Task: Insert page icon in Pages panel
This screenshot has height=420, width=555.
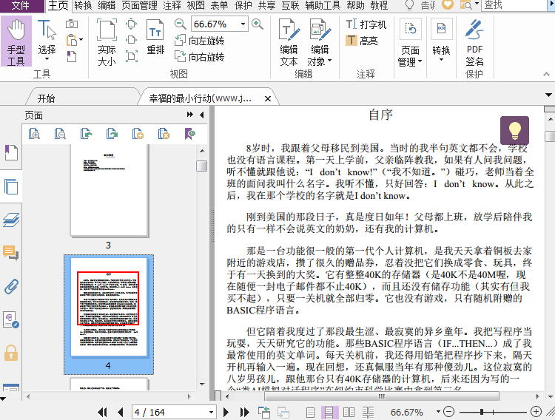Action: pos(138,134)
